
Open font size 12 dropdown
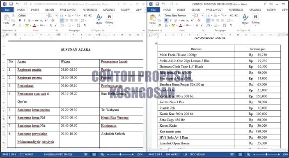202,16
